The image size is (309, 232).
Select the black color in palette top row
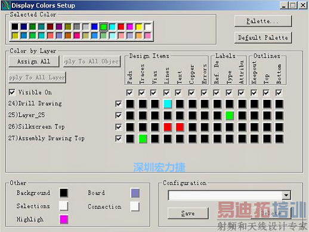(15, 27)
